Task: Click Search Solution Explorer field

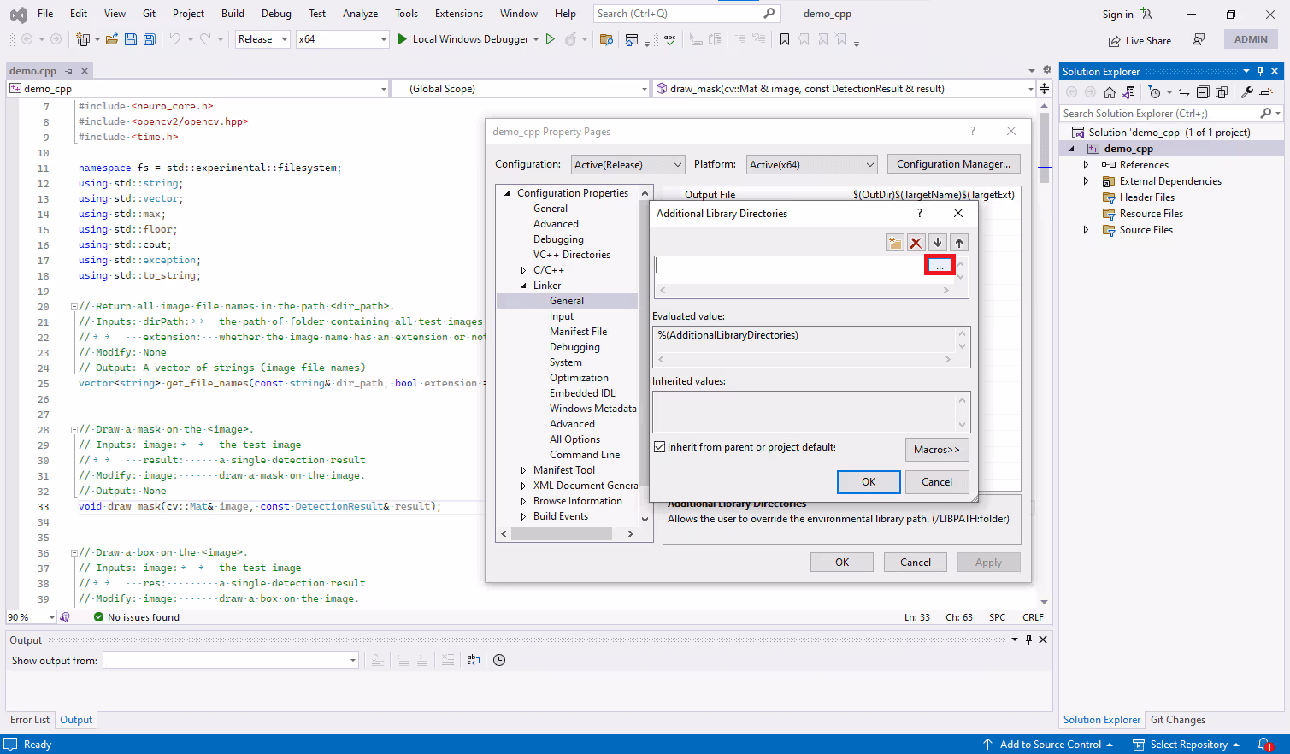Action: (1171, 114)
